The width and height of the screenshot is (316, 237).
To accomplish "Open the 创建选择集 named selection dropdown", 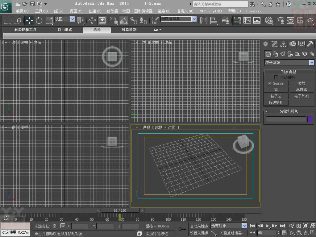I will (178, 19).
